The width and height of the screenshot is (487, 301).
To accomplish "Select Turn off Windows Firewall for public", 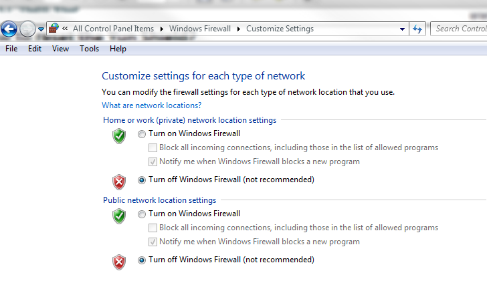I will 142,260.
